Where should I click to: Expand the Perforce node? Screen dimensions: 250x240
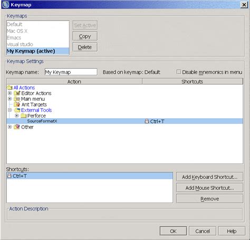[x=17, y=116]
